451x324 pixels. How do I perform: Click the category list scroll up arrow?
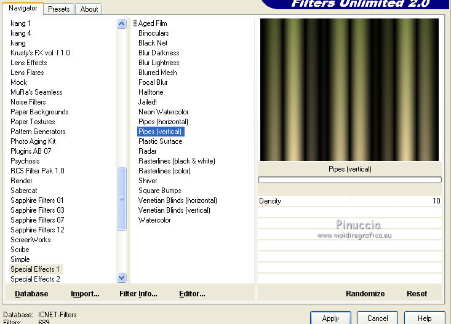[x=122, y=23]
